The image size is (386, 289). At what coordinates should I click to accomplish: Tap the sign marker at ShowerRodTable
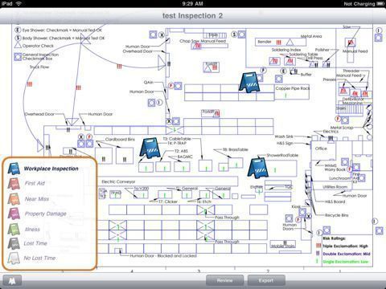258,168
